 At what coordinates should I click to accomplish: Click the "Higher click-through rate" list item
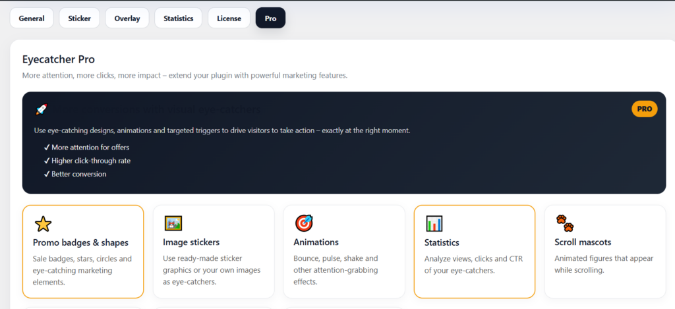tap(91, 161)
